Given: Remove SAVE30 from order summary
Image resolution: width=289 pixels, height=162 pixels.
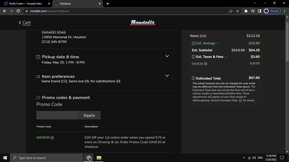Looking at the screenshot, I should click(x=206, y=64).
